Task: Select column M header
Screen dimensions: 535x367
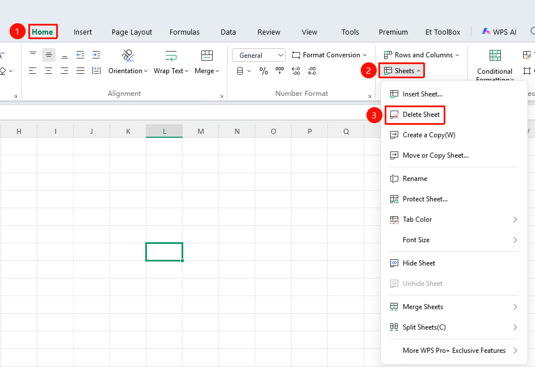Action: pos(201,132)
